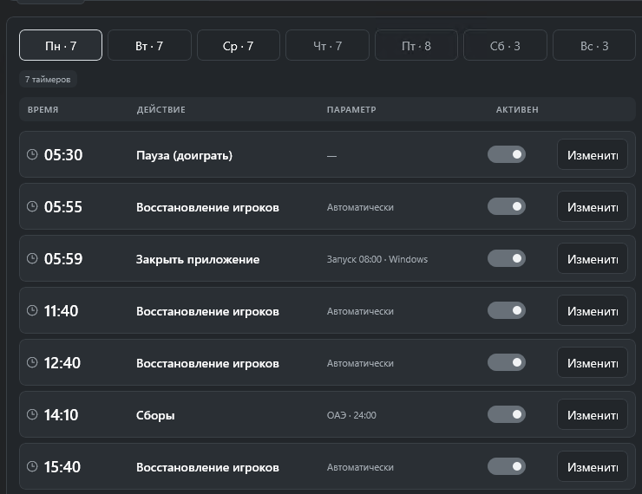Click the clock icon beside 14:10

pyautogui.click(x=32, y=414)
